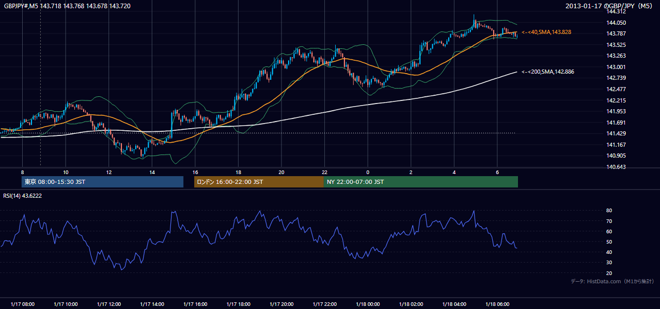Click the ロンドン 16:00-22:00 JST session bar
660x309 pixels.
coord(259,182)
